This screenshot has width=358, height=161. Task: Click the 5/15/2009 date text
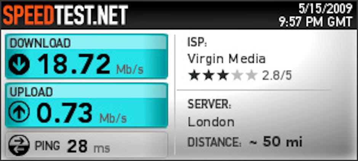(325, 10)
